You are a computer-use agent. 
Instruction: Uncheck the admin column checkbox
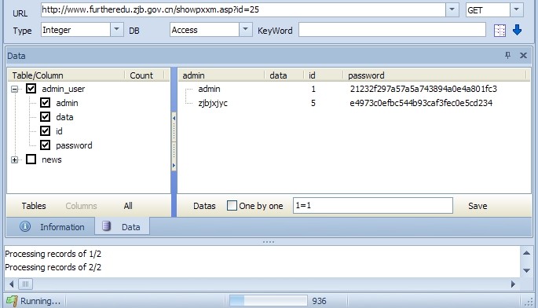(45, 103)
